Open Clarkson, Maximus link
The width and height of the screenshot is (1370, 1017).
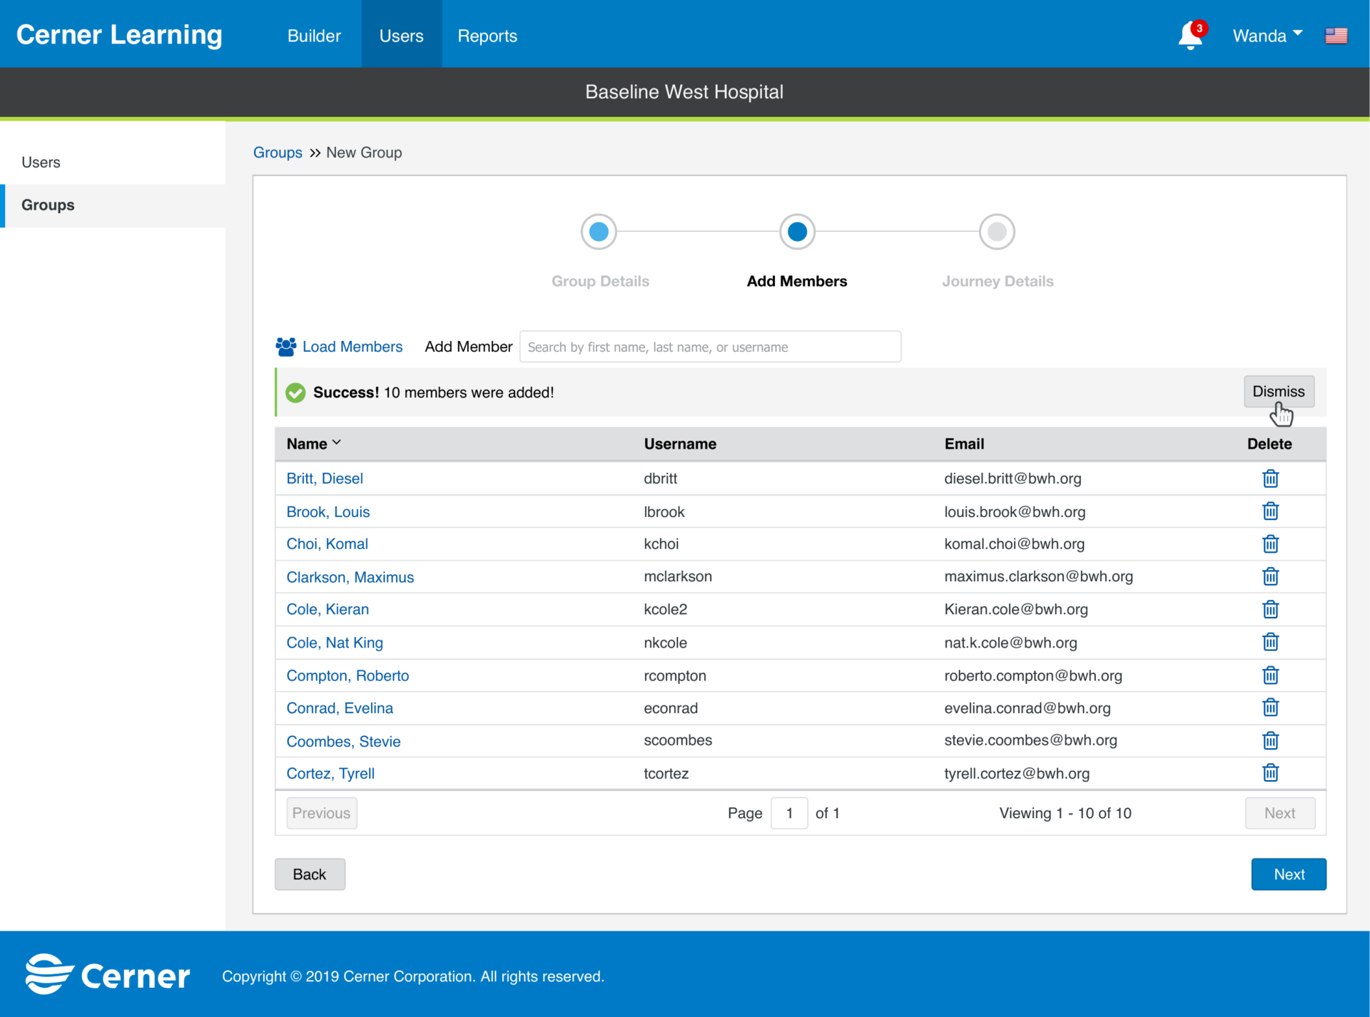pos(350,577)
